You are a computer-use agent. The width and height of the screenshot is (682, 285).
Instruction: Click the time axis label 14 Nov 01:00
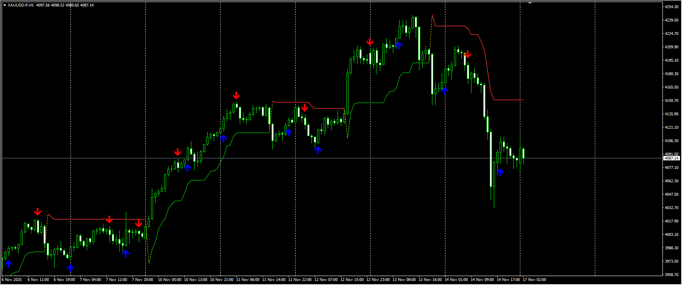(x=456, y=280)
